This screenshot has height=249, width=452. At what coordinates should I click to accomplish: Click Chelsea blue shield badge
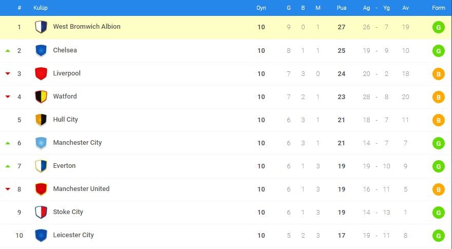41,50
